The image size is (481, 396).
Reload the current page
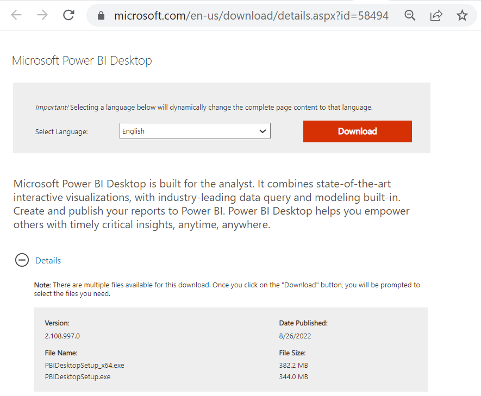click(x=68, y=15)
